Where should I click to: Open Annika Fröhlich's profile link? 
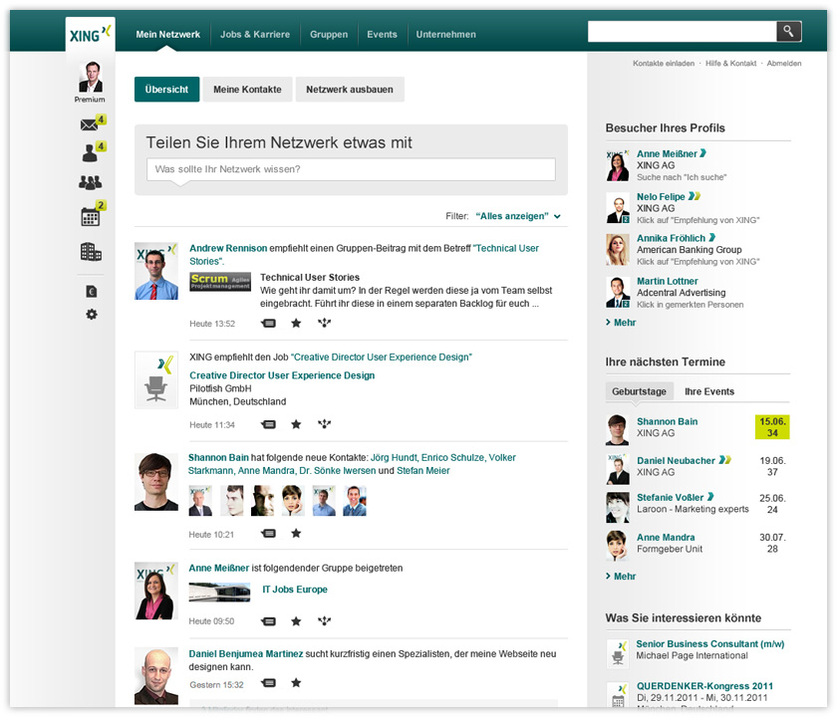(671, 238)
